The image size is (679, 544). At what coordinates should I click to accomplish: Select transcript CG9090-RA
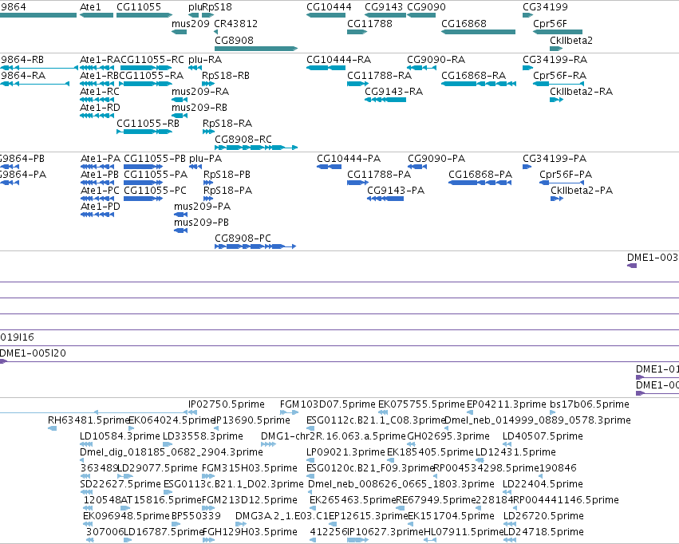(x=436, y=59)
